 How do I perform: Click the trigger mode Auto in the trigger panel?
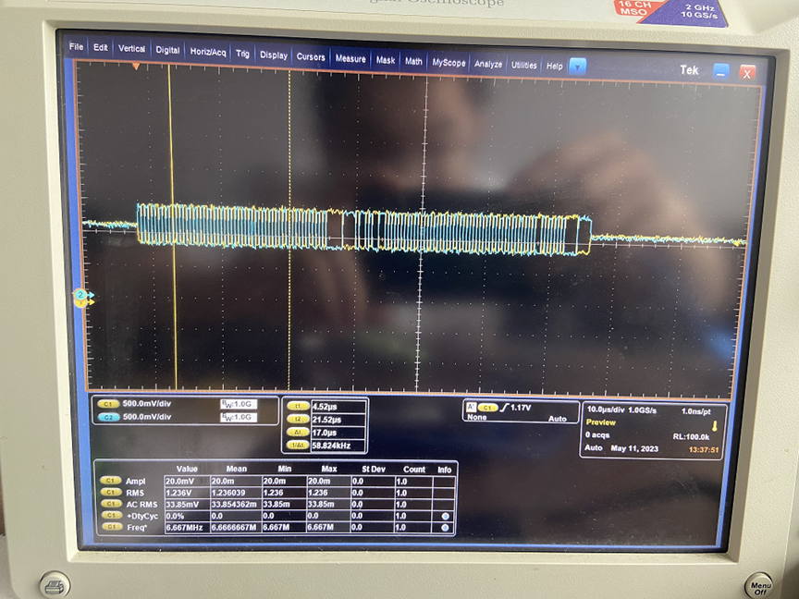click(558, 419)
